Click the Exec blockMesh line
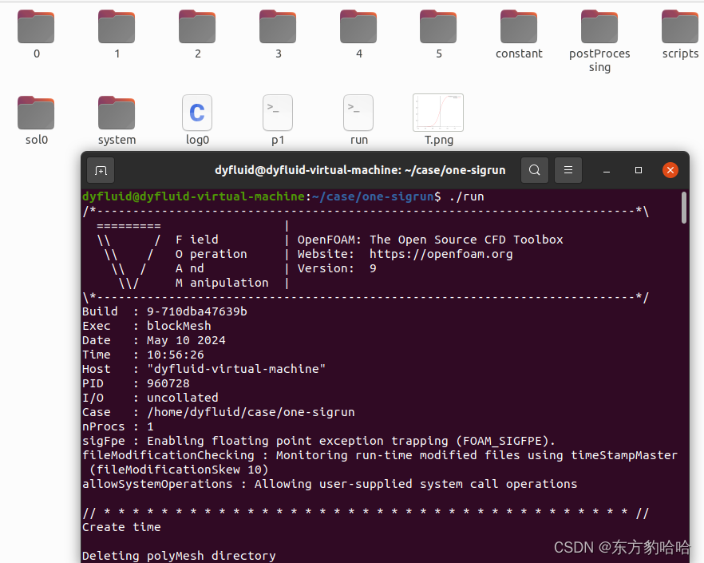The width and height of the screenshot is (704, 563). coord(147,326)
